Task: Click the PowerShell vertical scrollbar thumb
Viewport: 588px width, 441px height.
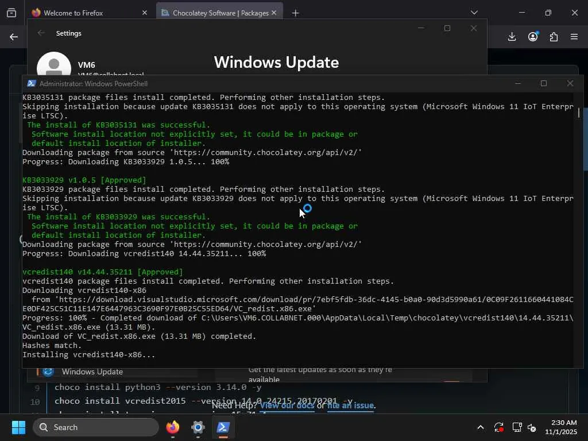Action: (x=579, y=113)
